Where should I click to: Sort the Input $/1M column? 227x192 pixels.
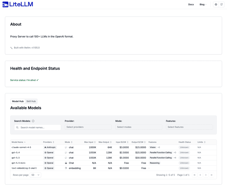pyautogui.click(x=128, y=142)
